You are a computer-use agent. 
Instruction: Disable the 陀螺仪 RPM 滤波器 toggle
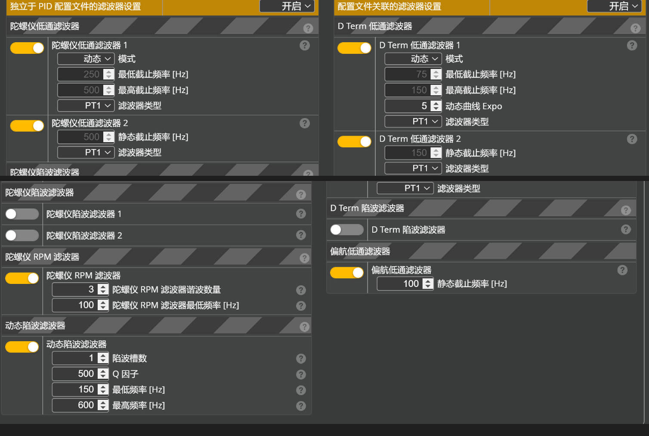pyautogui.click(x=22, y=278)
